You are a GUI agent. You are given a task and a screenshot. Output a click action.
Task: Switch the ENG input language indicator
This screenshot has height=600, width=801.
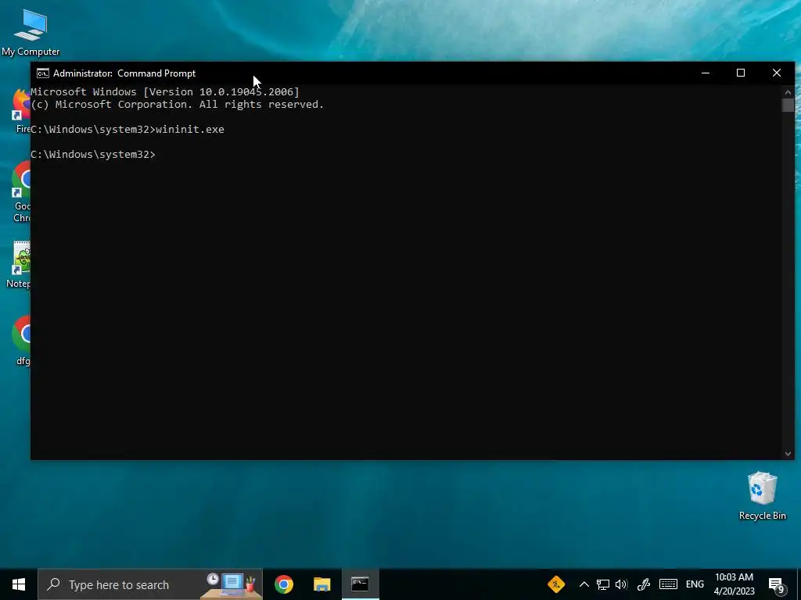695,584
